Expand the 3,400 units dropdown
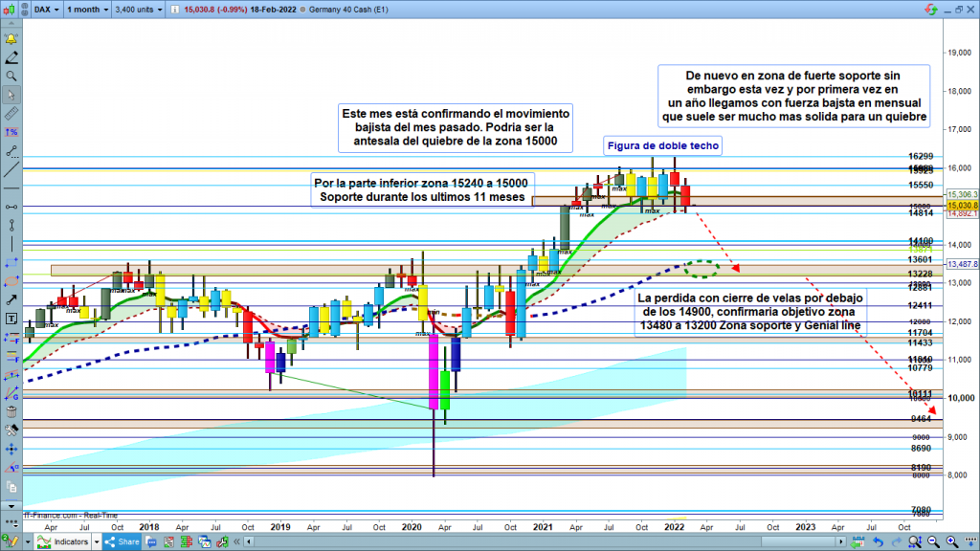Viewport: 980px width, 551px height. pyautogui.click(x=137, y=10)
